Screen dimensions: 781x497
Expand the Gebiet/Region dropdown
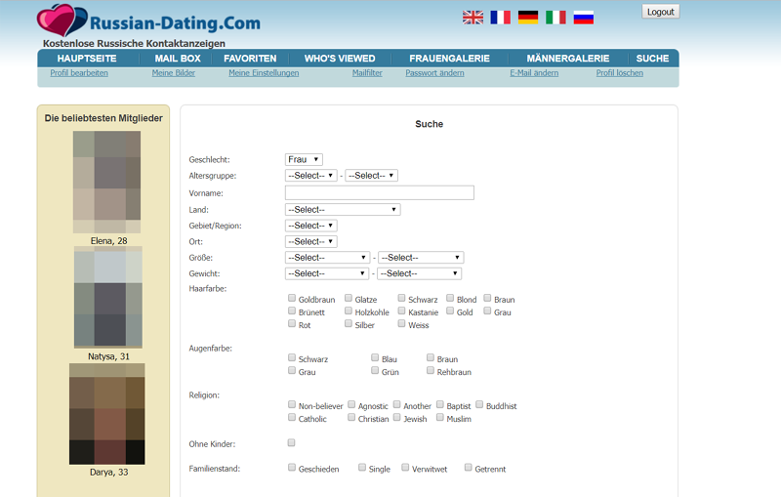tap(310, 226)
